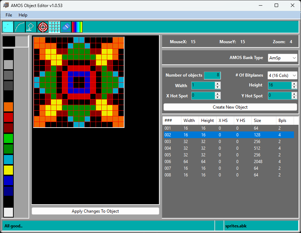Click Apply Changes To Object button
Viewport: 301px width, 233px height.
95,211
